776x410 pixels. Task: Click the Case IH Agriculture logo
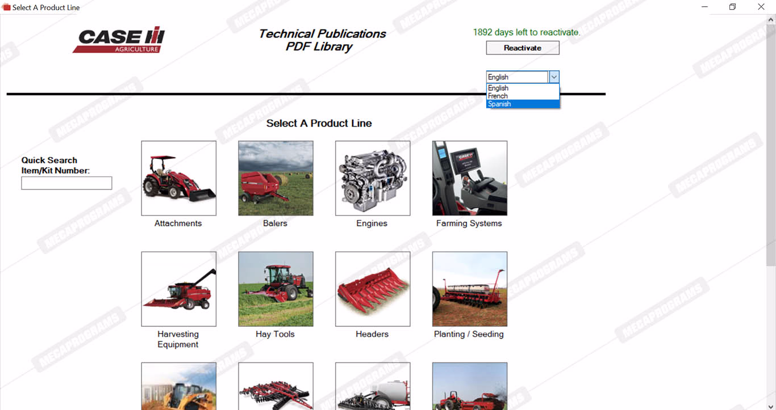(x=119, y=40)
